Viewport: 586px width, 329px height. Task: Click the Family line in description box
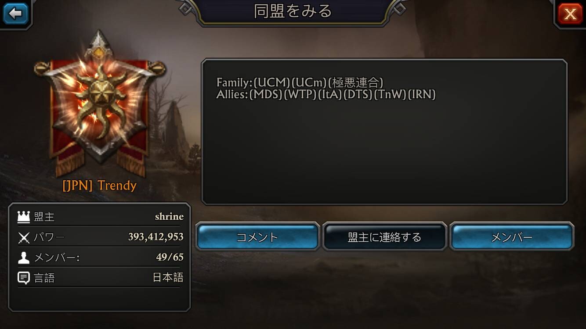point(300,82)
